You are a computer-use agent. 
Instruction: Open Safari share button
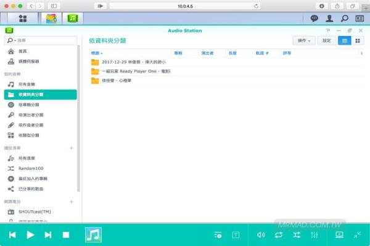337,6
